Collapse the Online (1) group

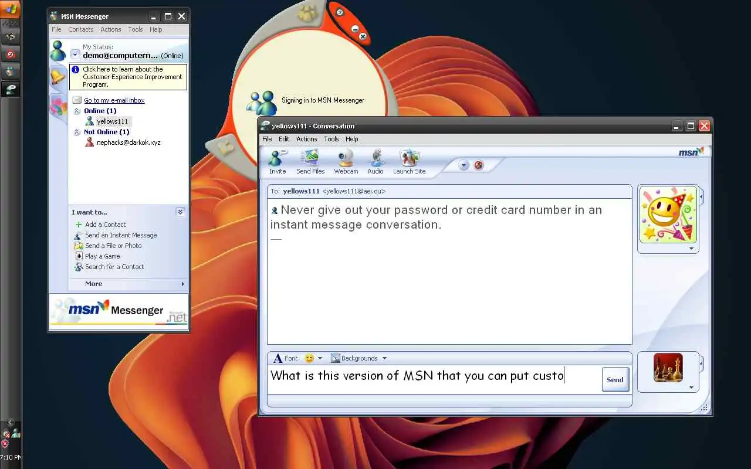pyautogui.click(x=77, y=111)
